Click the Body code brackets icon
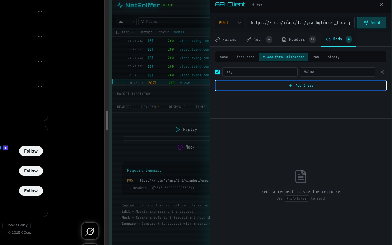 (x=328, y=39)
